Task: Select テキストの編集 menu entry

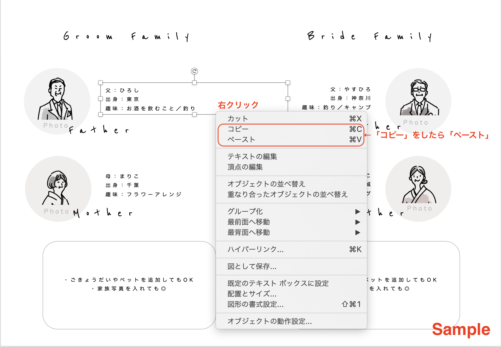Action: tap(252, 156)
